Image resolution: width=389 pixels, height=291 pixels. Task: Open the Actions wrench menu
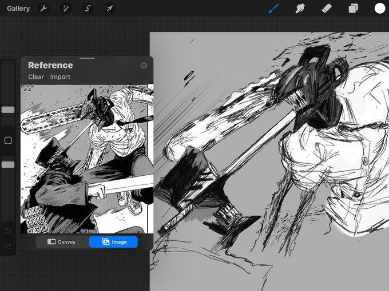(x=43, y=9)
